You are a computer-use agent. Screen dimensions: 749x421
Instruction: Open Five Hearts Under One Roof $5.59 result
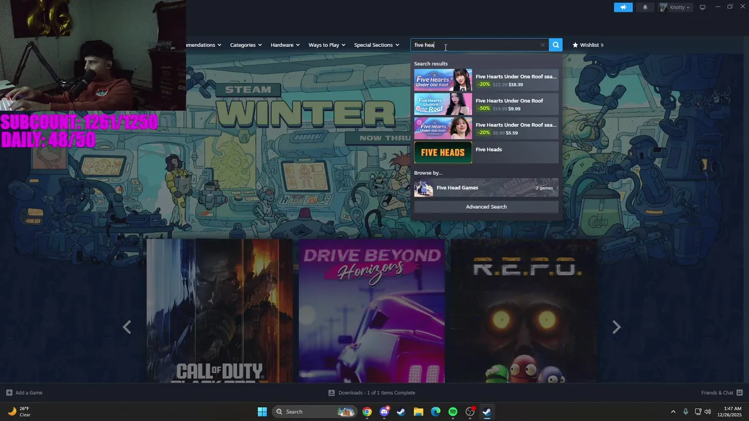tap(486, 128)
